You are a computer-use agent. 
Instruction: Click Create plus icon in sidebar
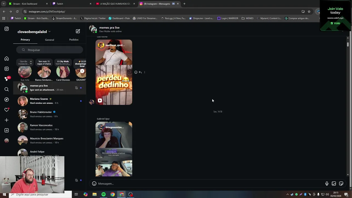coord(7,120)
